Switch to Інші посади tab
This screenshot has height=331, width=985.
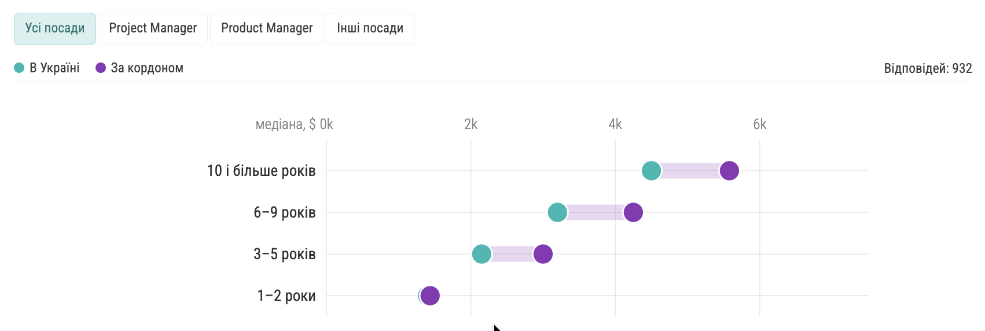pyautogui.click(x=370, y=28)
